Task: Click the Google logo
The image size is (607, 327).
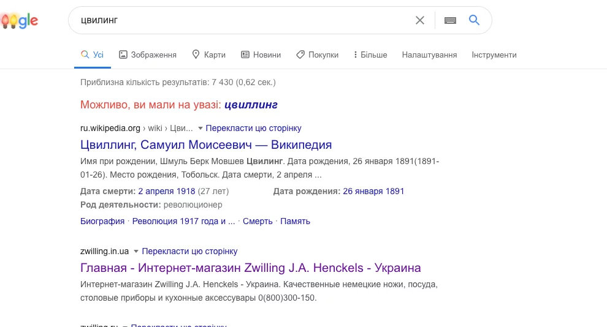Action: pos(20,20)
